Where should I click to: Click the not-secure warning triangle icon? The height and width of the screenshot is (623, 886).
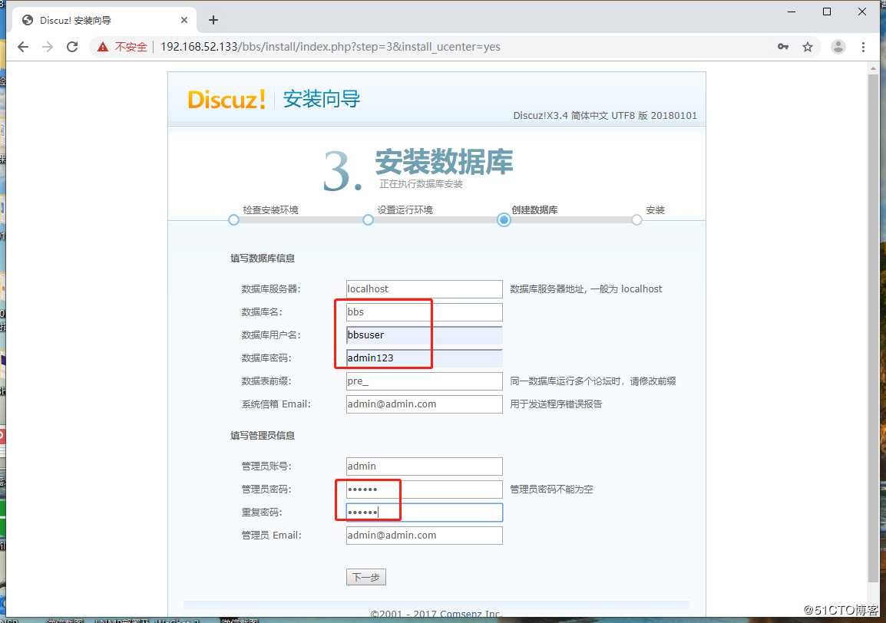tap(102, 47)
